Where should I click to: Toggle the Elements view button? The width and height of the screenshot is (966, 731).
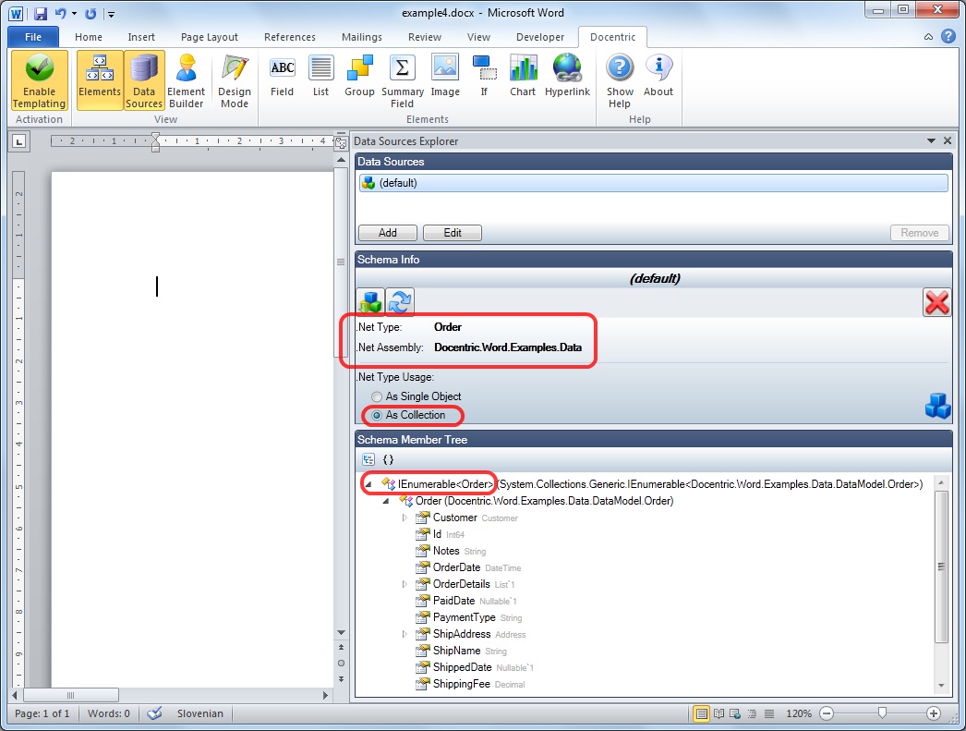tap(100, 80)
